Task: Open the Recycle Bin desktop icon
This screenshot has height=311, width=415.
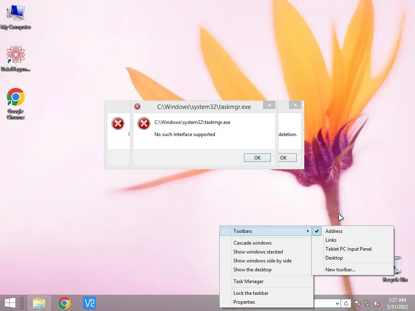Action: (396, 269)
